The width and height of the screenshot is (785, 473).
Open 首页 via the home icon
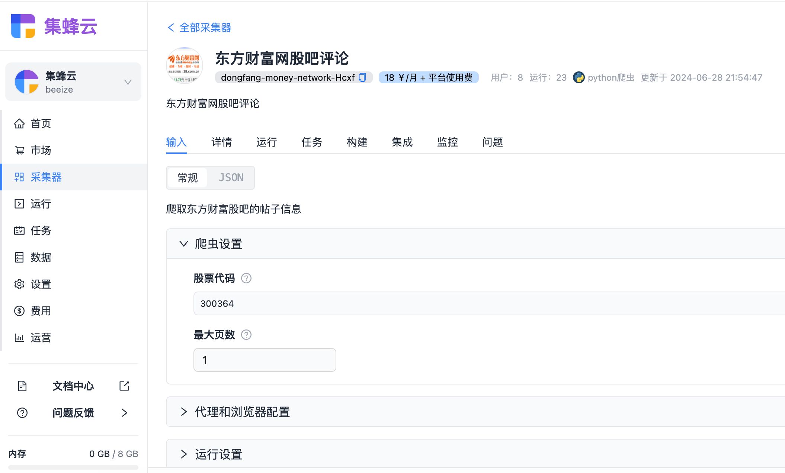pyautogui.click(x=19, y=123)
